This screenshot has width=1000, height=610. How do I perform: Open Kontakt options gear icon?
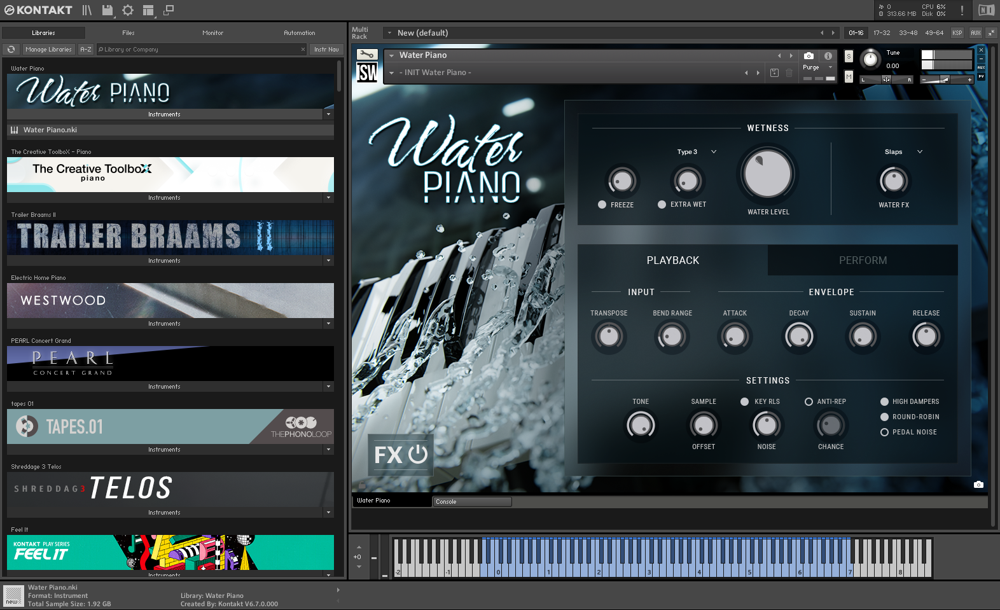pyautogui.click(x=128, y=10)
